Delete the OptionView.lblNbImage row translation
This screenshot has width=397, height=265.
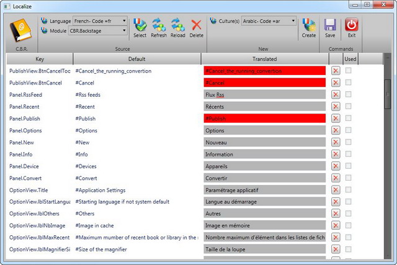pyautogui.click(x=336, y=225)
